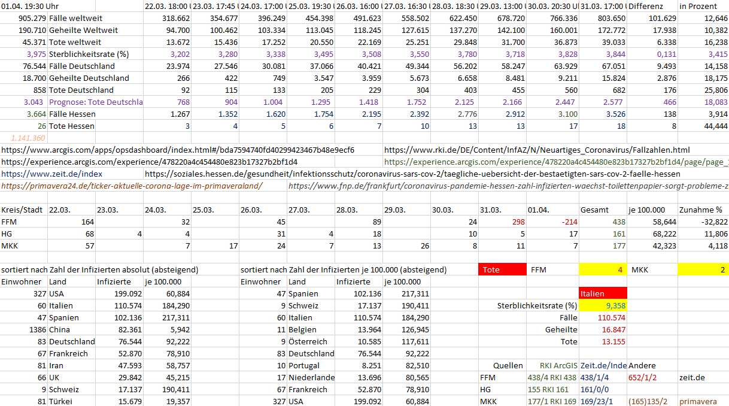Image resolution: width=729 pixels, height=406 pixels.
Task: Select the 'Iran' country cell
Action: coord(57,365)
